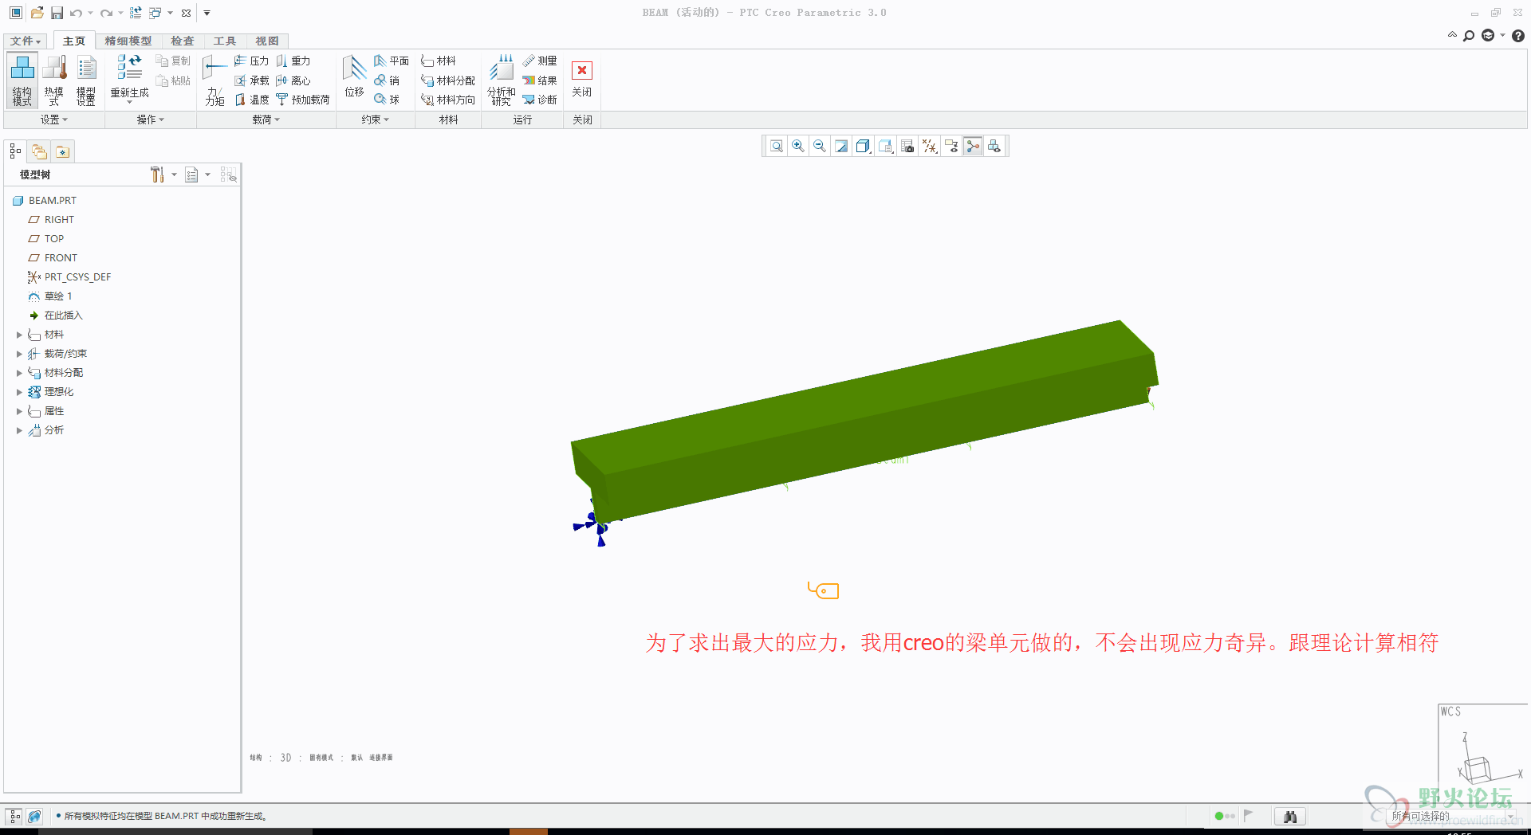Expand the 材料 node in model tree
1531x835 pixels.
(19, 335)
